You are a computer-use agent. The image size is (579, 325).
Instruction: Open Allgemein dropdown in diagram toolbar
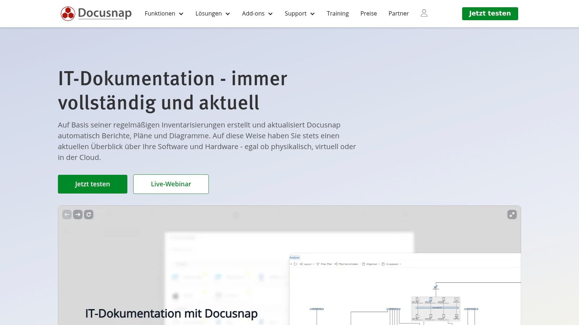click(x=371, y=264)
